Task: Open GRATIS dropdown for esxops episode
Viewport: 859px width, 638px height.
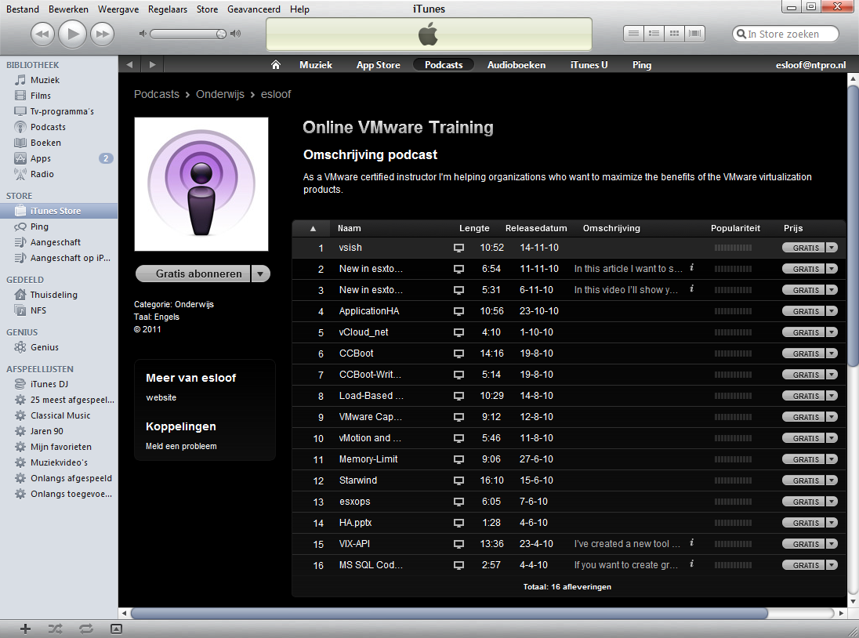Action: coord(832,502)
